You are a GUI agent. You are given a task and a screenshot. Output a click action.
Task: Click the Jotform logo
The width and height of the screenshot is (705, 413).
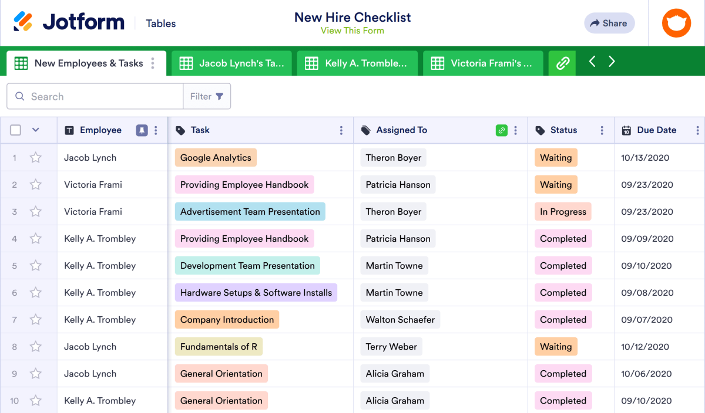point(69,23)
